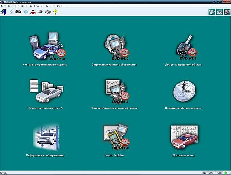Image resolution: width=231 pixels, height=175 pixels.
Task: Click the vehicle selection cars icon
Action: [18, 12]
